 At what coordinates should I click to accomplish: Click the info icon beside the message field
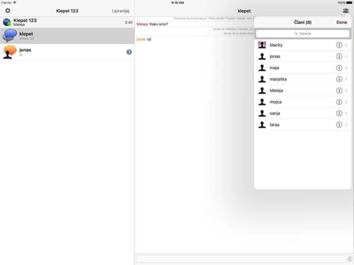coord(350,259)
